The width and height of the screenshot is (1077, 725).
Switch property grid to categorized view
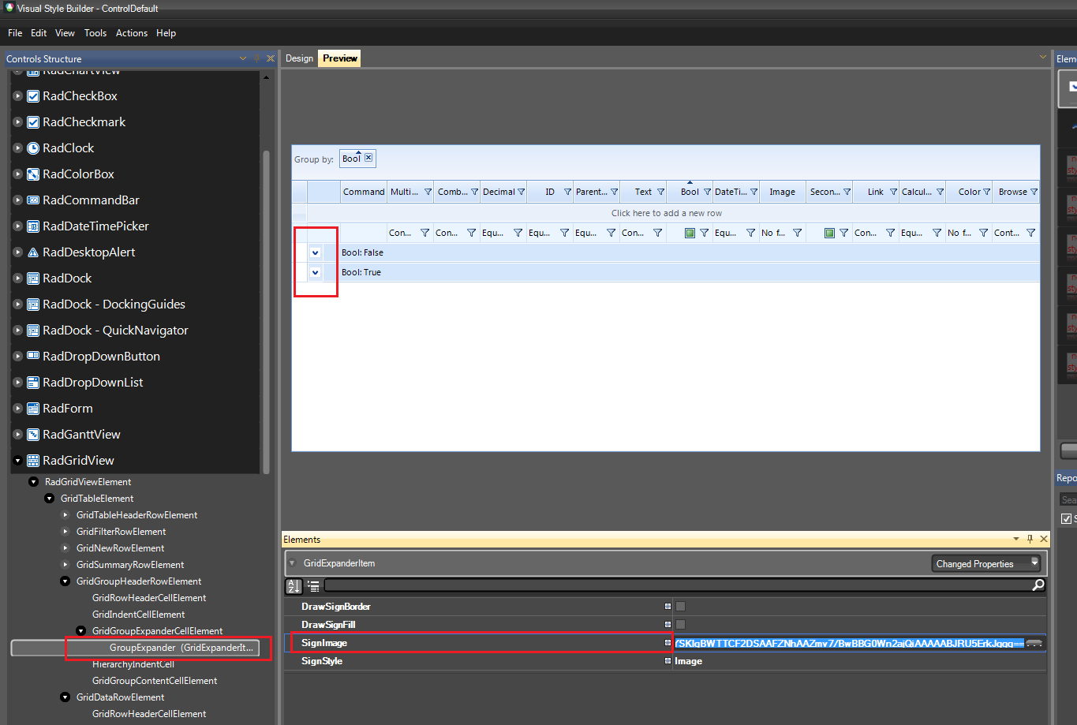click(x=313, y=585)
